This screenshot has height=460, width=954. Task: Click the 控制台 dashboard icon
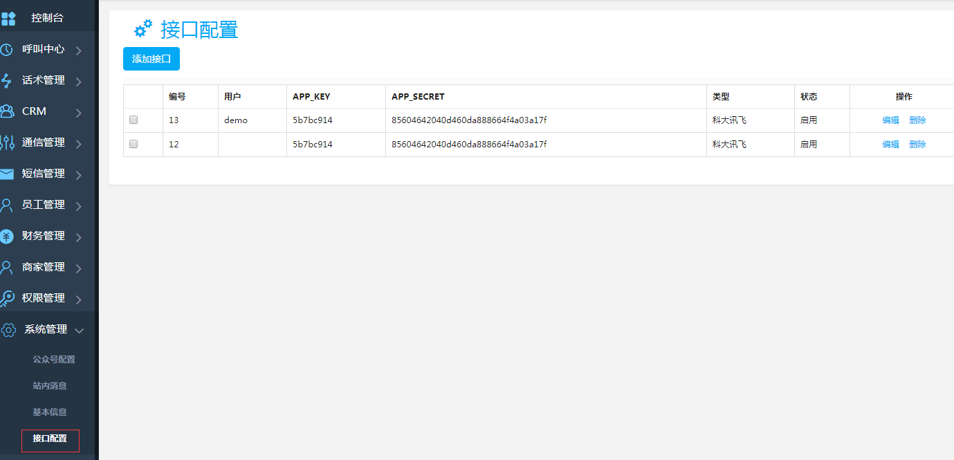pyautogui.click(x=8, y=19)
